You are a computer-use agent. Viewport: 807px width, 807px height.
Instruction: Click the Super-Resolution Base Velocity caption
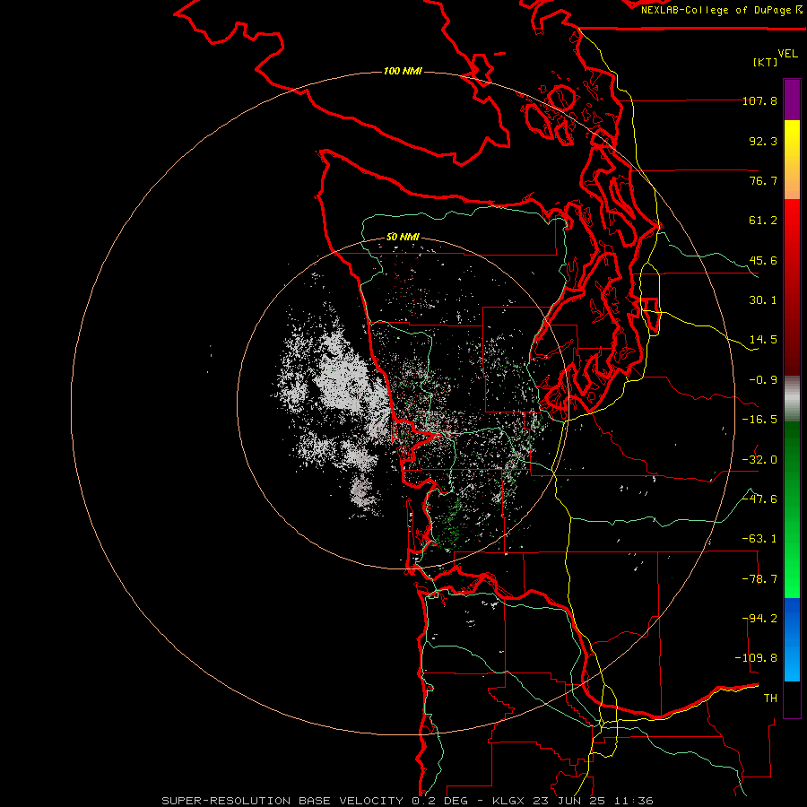pos(408,801)
